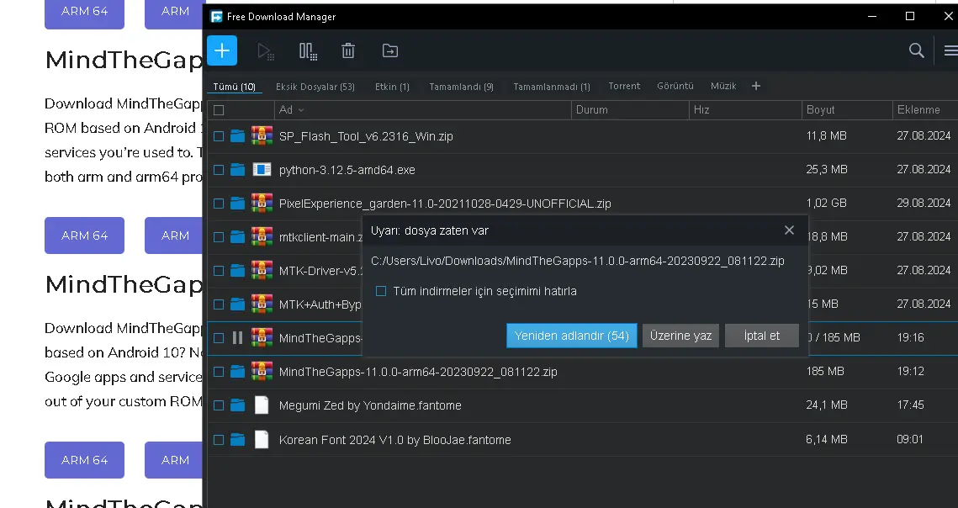
Task: Select the Eksik Dosyalar (53) tab
Action: [x=315, y=87]
